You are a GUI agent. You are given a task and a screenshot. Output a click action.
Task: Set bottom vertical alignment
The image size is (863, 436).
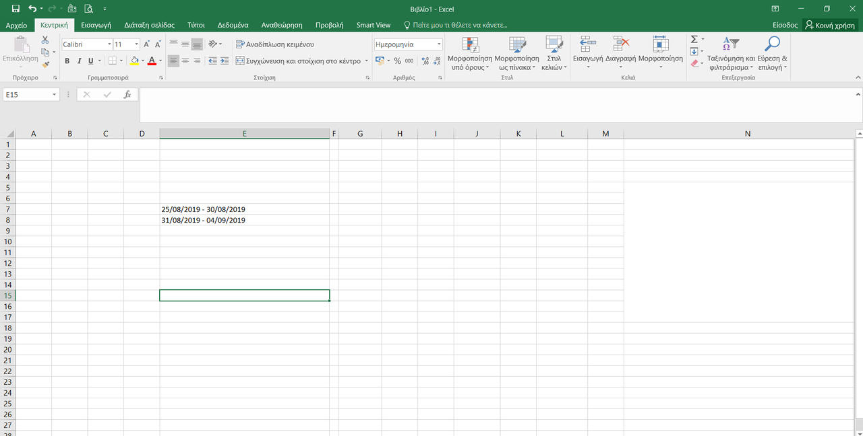[197, 44]
